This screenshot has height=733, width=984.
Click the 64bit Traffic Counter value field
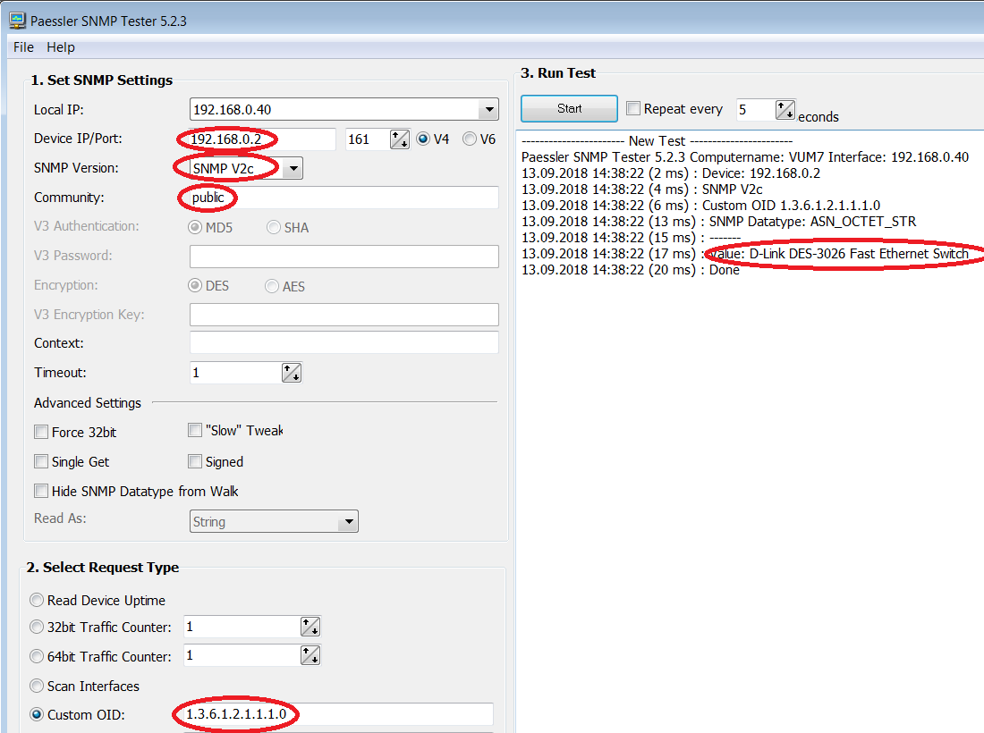point(242,655)
